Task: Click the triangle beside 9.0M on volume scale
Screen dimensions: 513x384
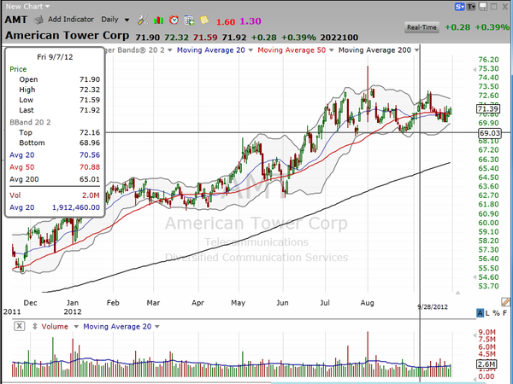Action: [x=475, y=335]
